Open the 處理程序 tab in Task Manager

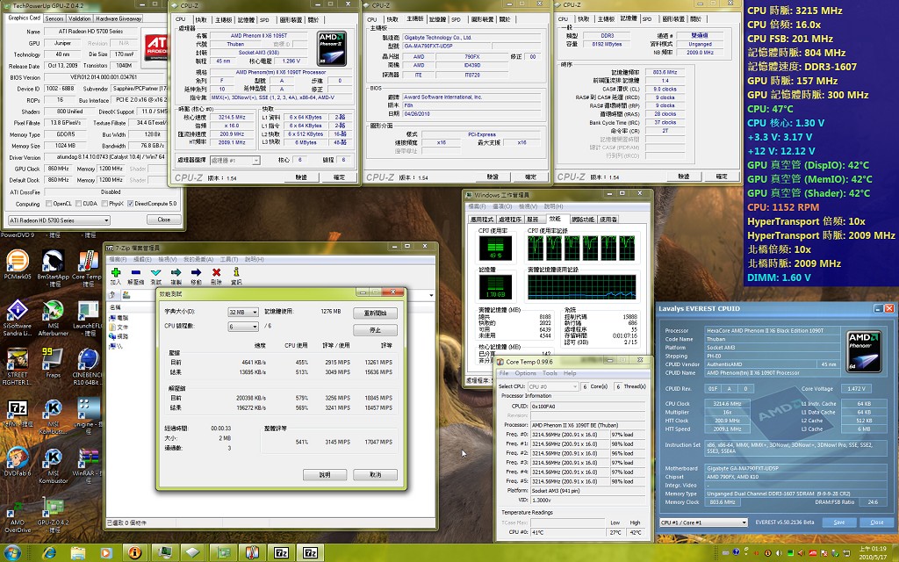coord(510,219)
